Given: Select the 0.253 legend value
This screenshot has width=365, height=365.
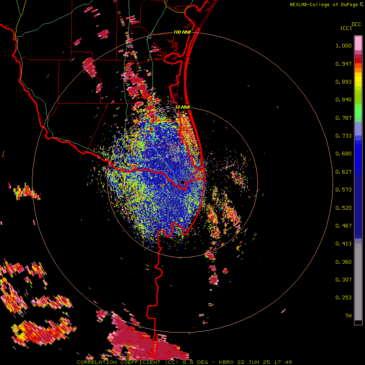Looking at the screenshot, I should pos(344,298).
